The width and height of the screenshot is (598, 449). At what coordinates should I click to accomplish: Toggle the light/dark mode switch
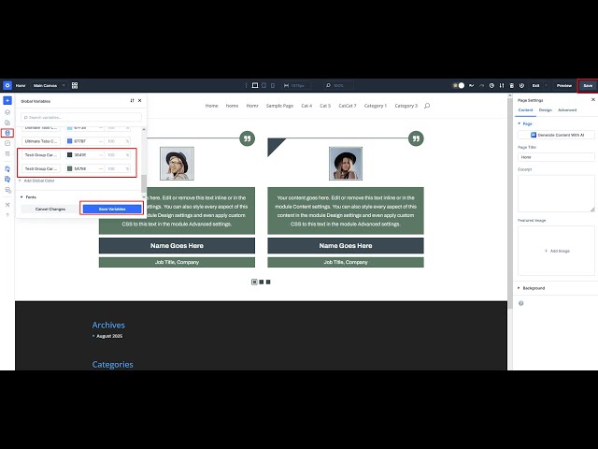click(459, 85)
